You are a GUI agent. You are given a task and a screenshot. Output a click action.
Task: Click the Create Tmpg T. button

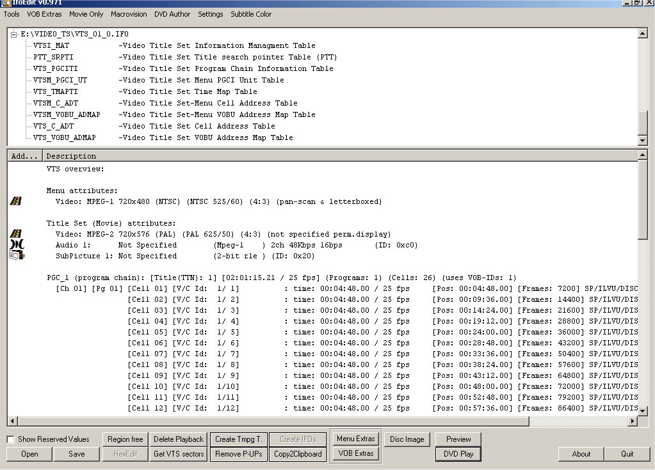tap(239, 439)
